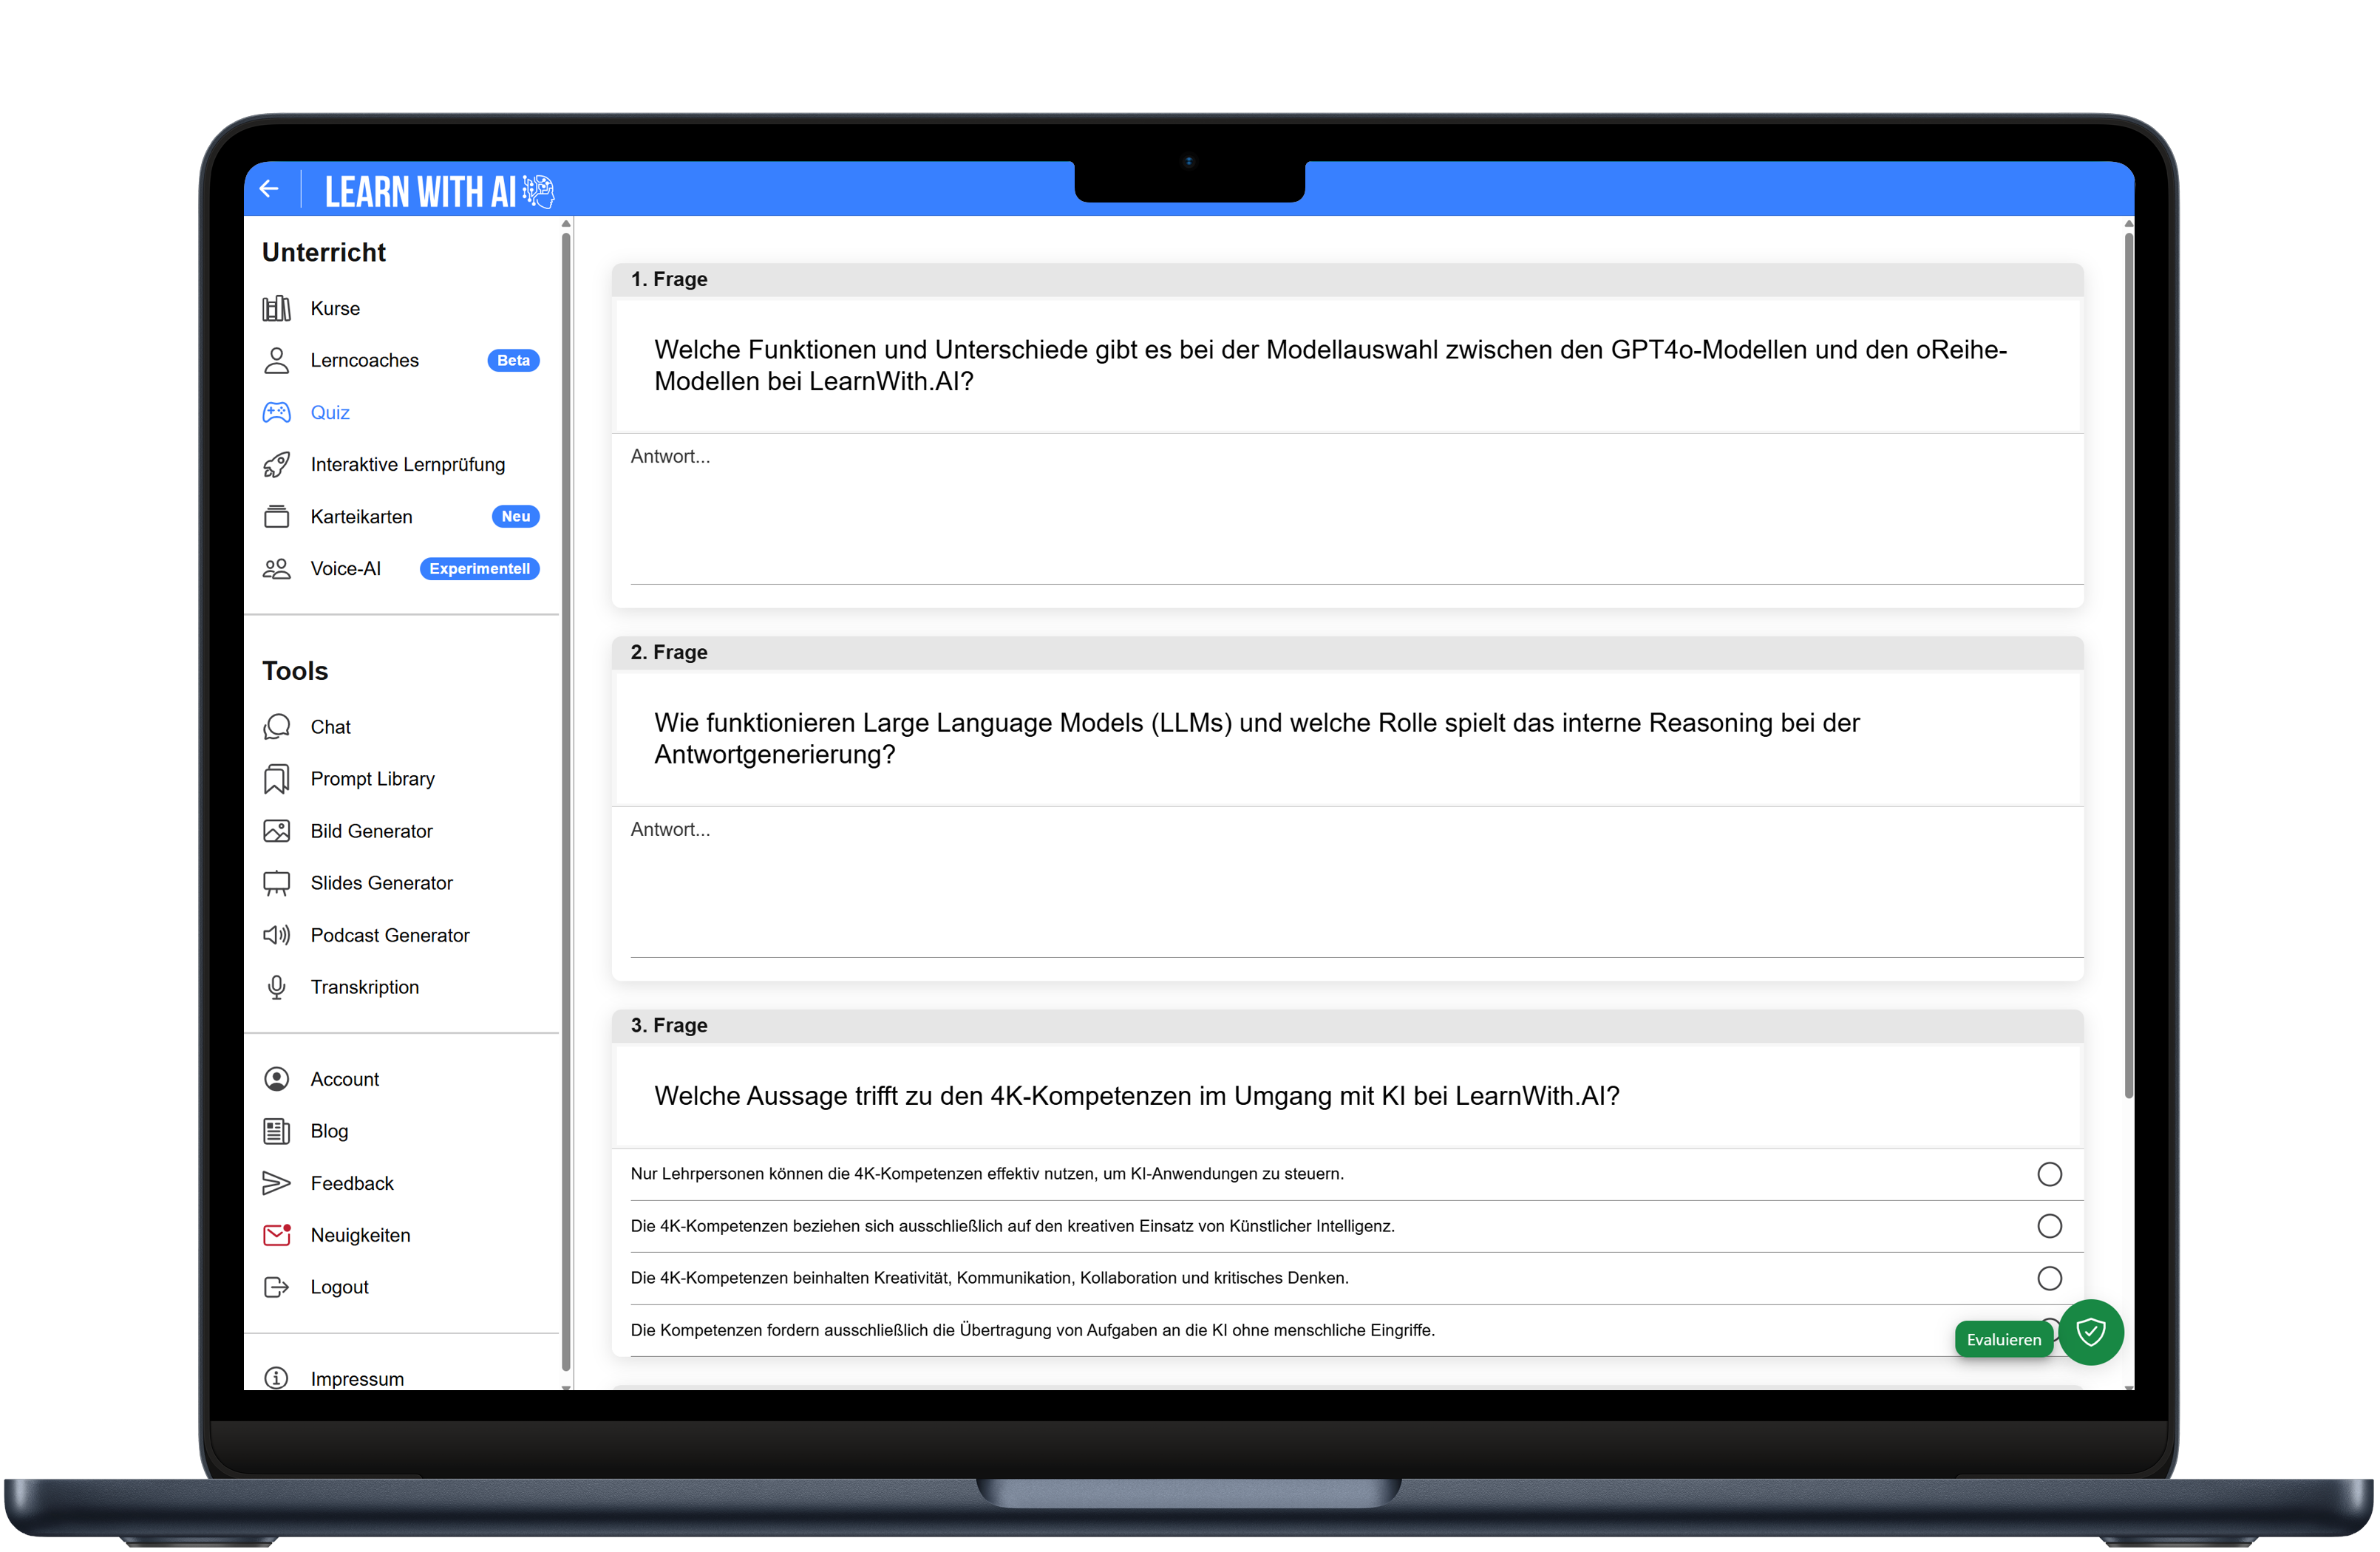Open Karteikarten card stack icon
This screenshot has height=1552, width=2380.
276,517
